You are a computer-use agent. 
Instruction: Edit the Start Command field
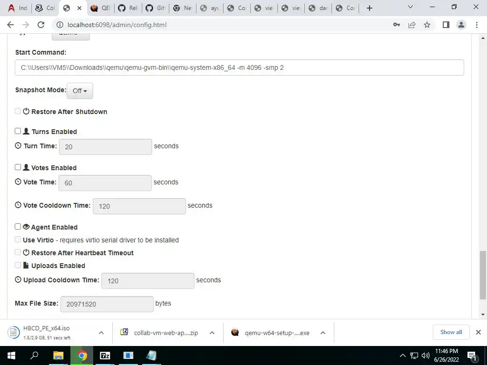(239, 67)
